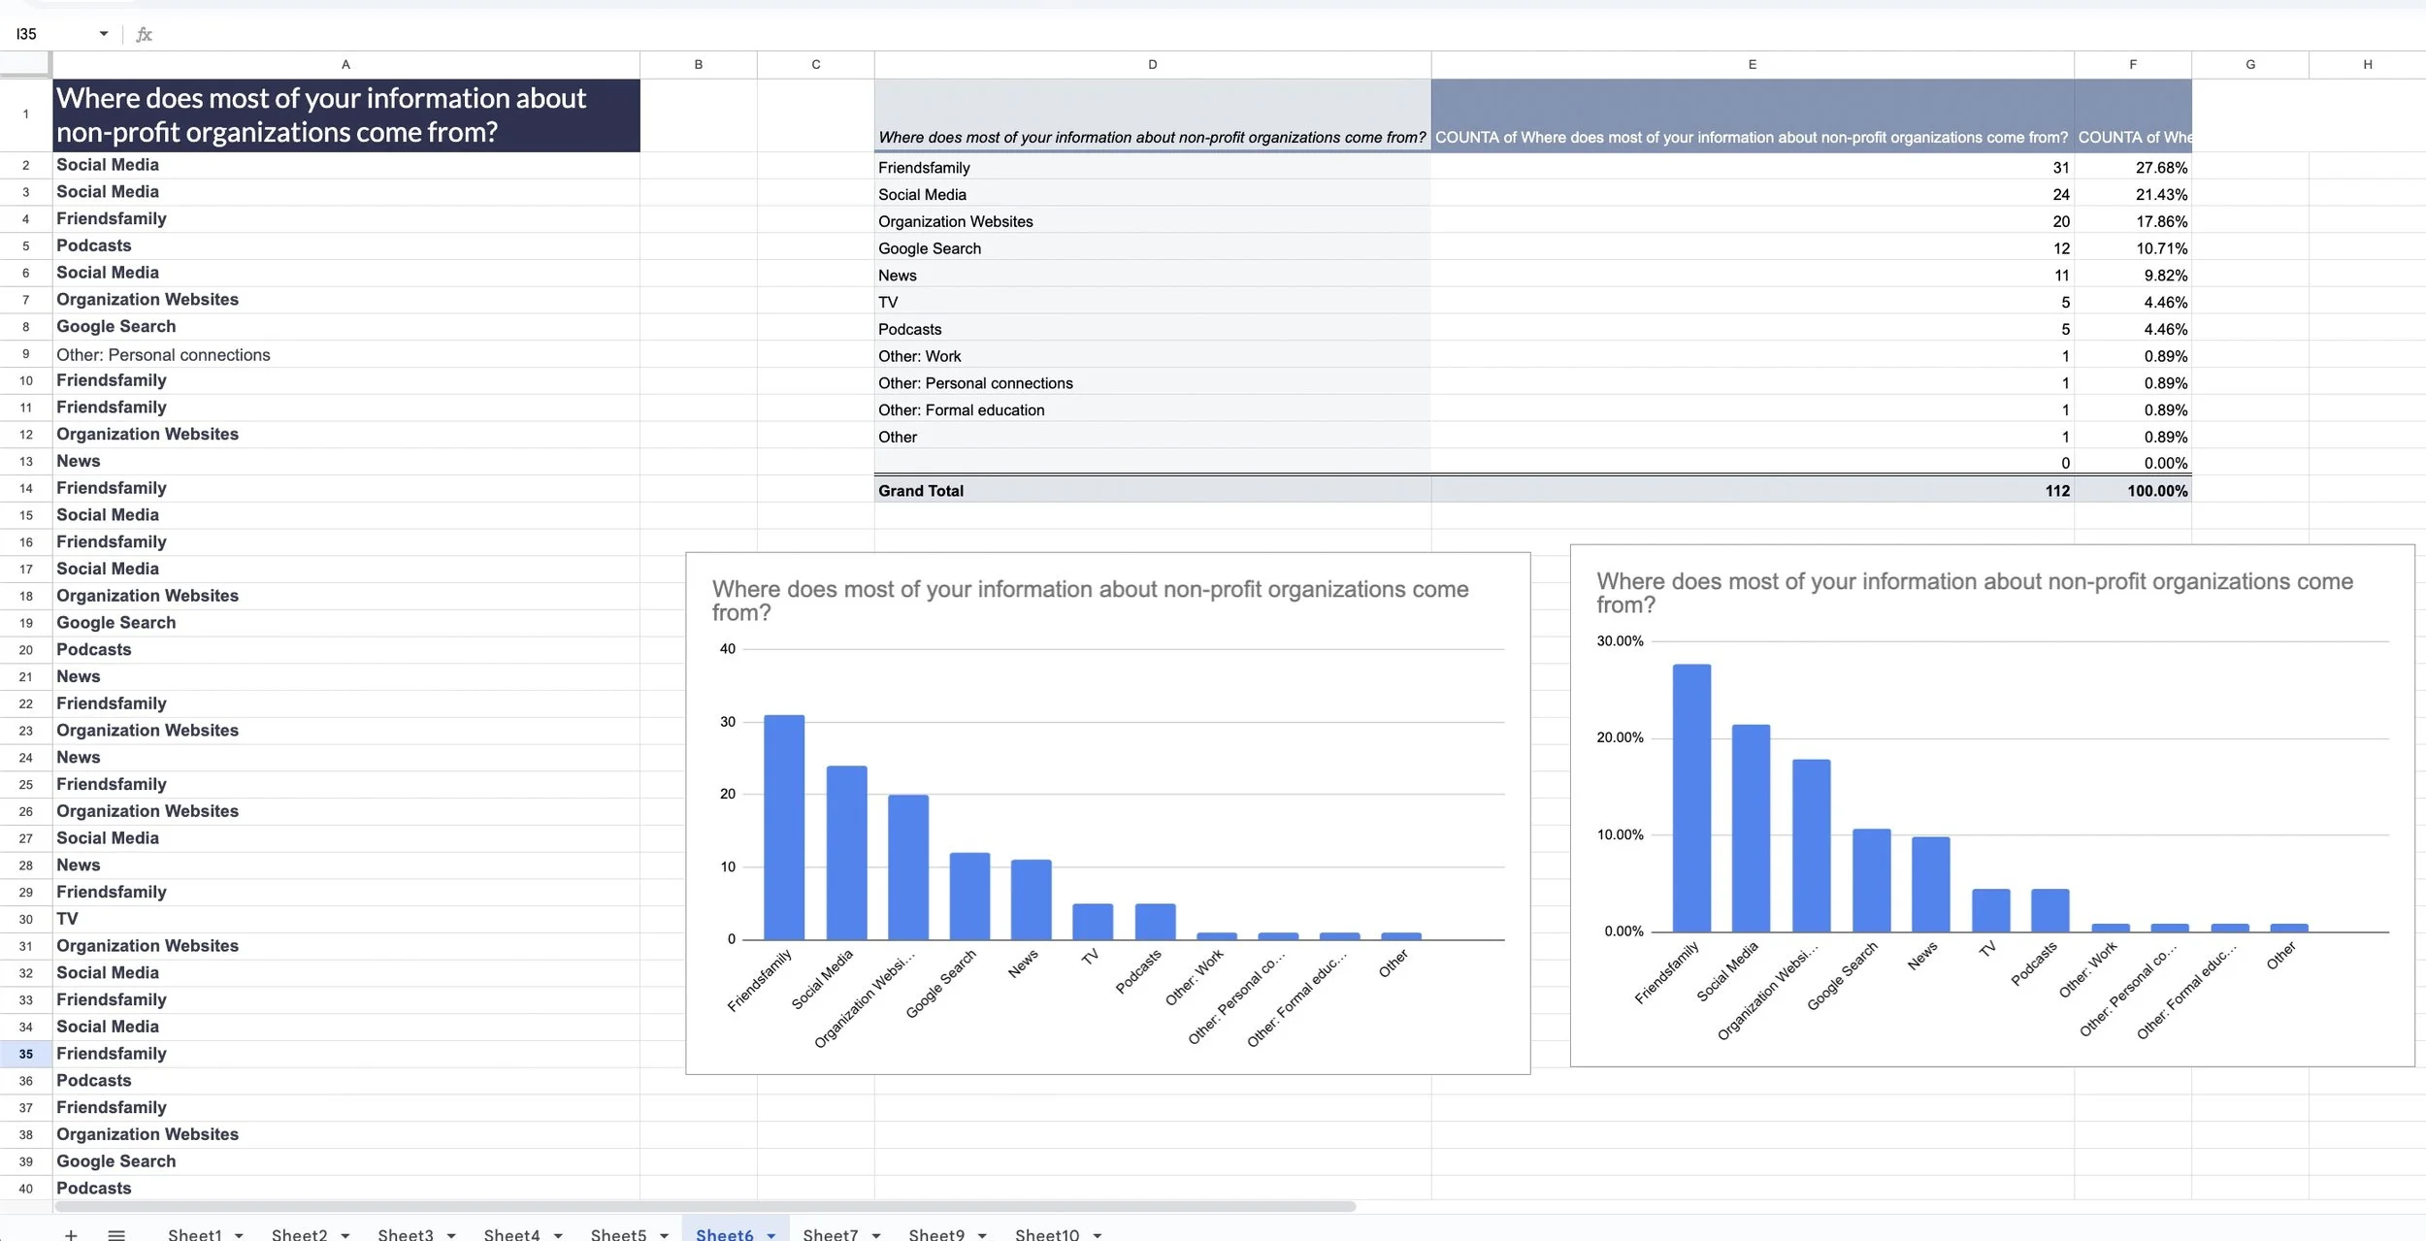2426x1241 pixels.
Task: Click the horizontal scrollbar at bottom
Action: click(705, 1206)
